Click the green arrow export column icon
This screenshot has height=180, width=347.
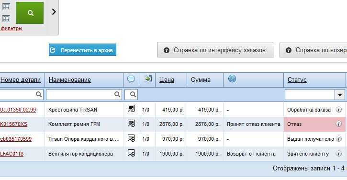point(148,79)
